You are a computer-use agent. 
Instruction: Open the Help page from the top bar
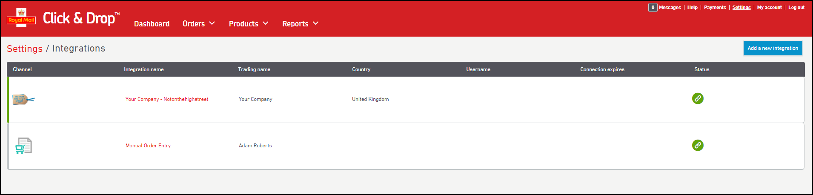click(x=692, y=7)
